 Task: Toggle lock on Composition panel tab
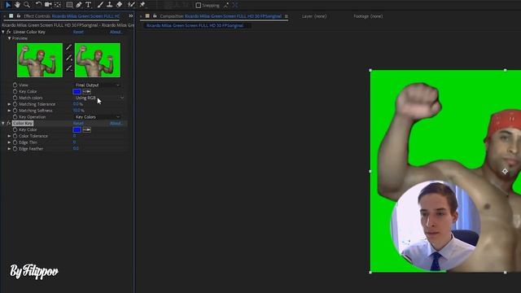click(x=155, y=16)
